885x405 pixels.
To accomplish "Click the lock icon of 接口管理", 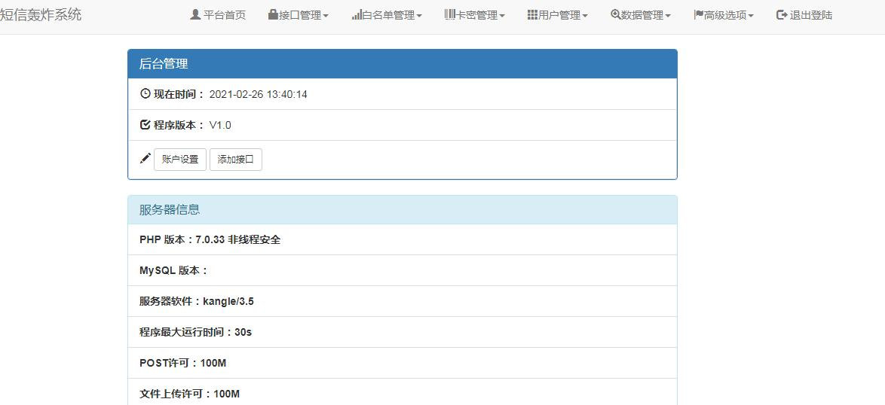I will click(x=273, y=14).
